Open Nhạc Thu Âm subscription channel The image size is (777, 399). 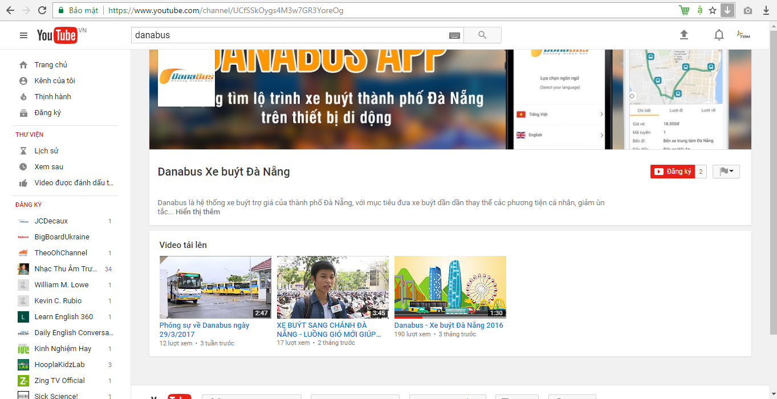click(x=65, y=269)
